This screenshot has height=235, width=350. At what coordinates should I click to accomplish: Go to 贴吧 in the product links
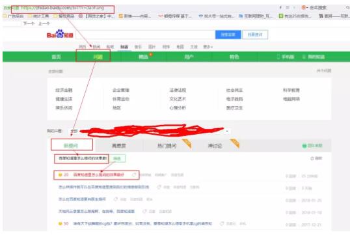110,47
